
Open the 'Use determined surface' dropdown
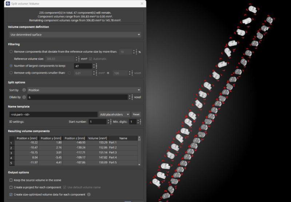click(75, 35)
